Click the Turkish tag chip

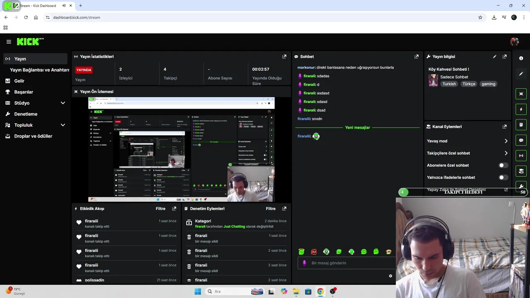[449, 84]
